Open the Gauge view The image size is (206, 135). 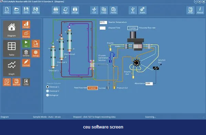[x=26, y=24]
